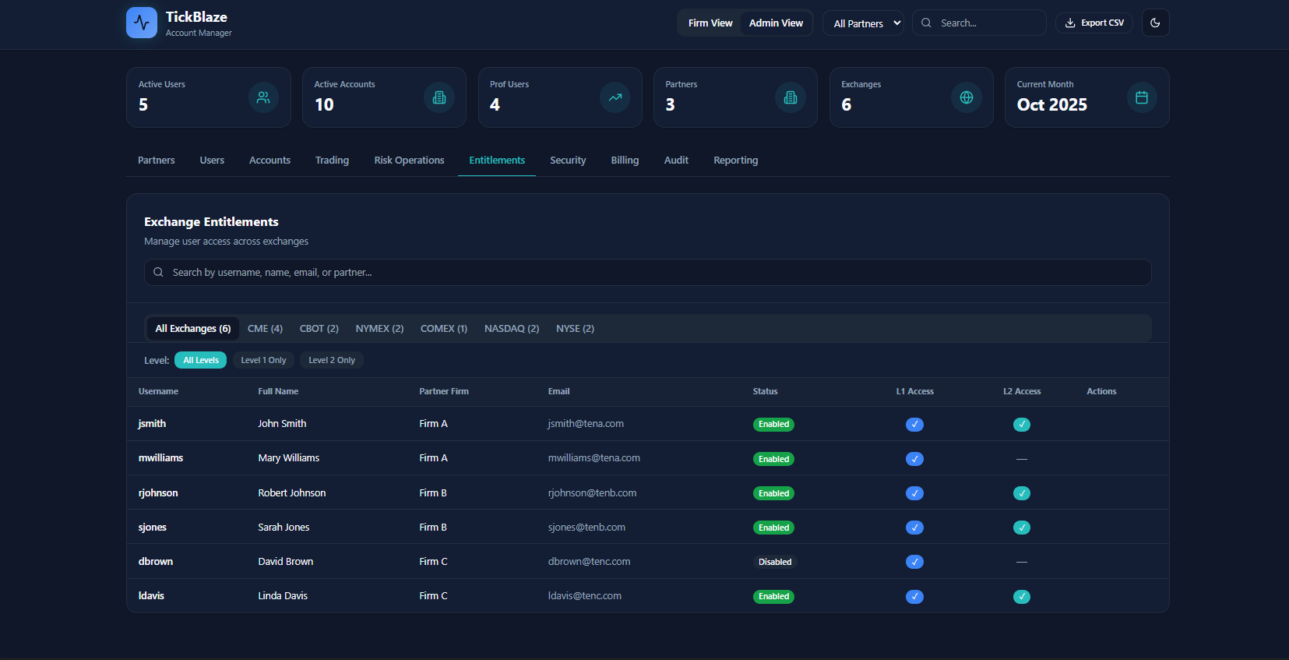Click the Current Month calendar icon
1289x660 pixels.
pyautogui.click(x=1142, y=97)
